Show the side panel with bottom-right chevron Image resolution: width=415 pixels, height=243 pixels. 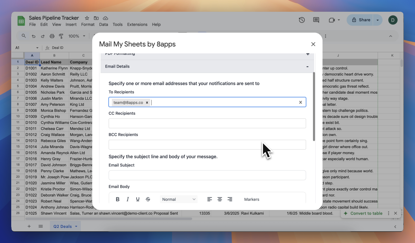pyautogui.click(x=395, y=227)
